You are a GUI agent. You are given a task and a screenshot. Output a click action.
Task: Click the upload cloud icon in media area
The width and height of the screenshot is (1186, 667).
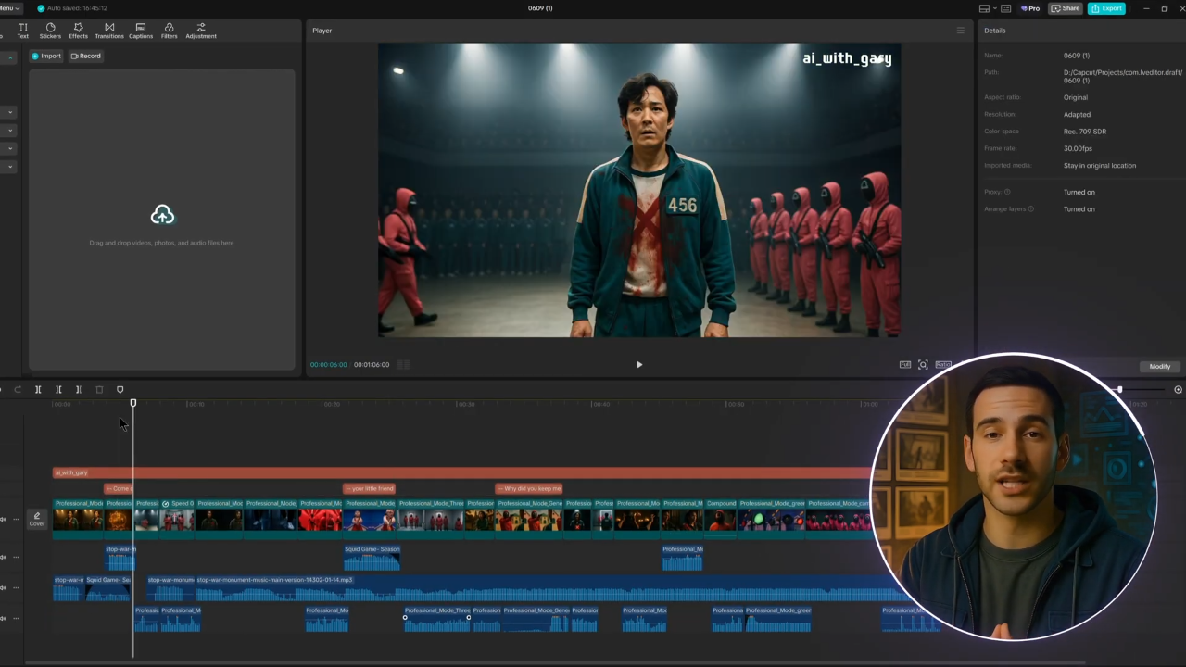pyautogui.click(x=162, y=215)
